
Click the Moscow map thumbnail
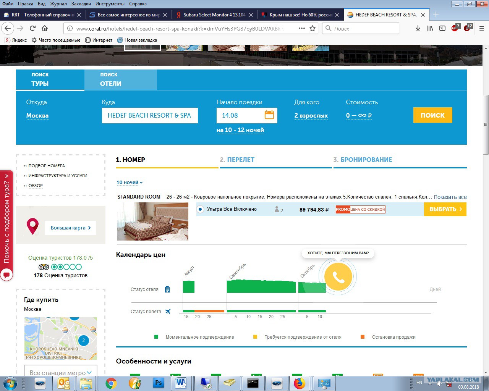click(61, 338)
